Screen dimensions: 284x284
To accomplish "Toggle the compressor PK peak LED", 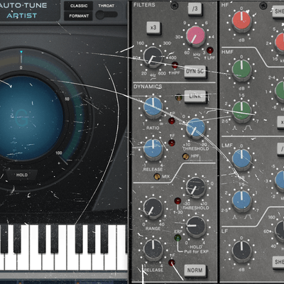I will tap(172, 121).
